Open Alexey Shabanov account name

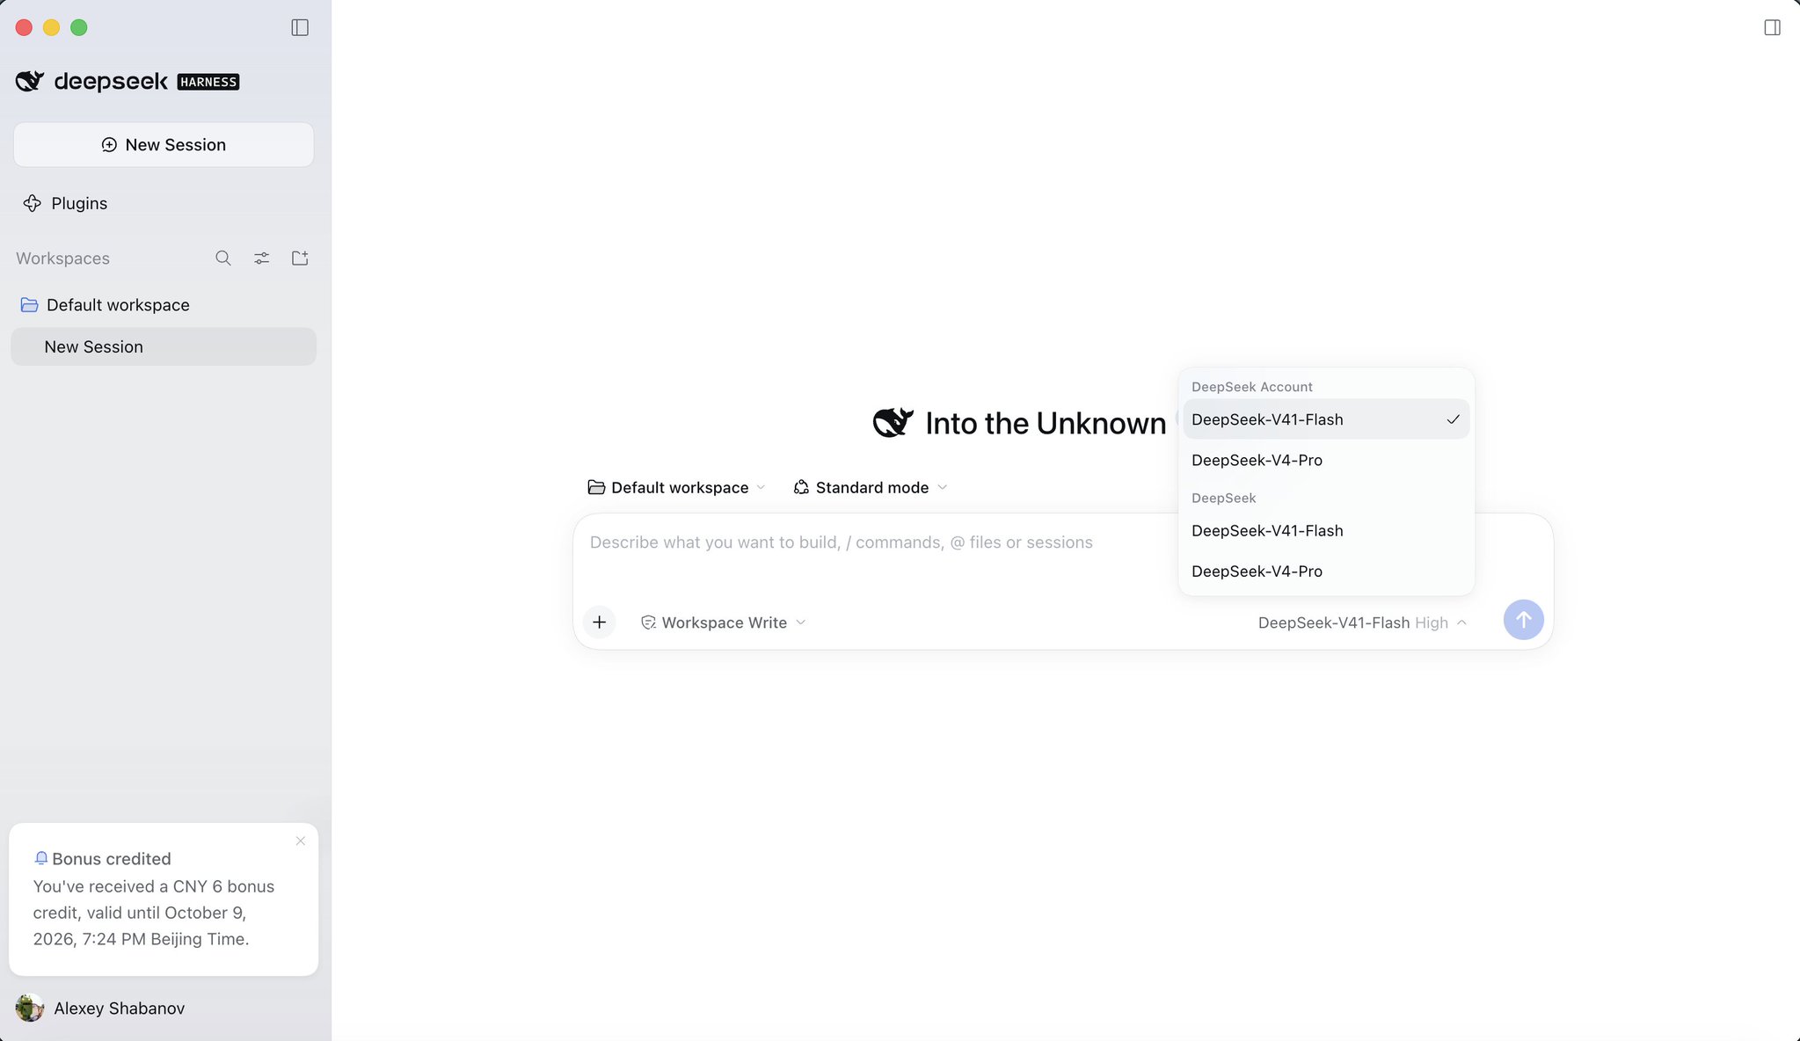pyautogui.click(x=120, y=1008)
